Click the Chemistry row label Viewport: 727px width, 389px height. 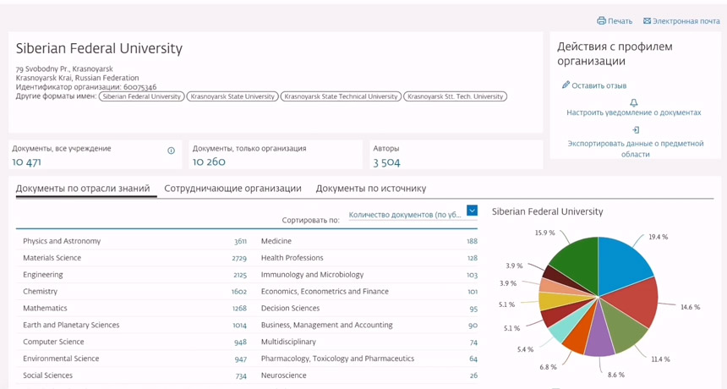click(41, 292)
